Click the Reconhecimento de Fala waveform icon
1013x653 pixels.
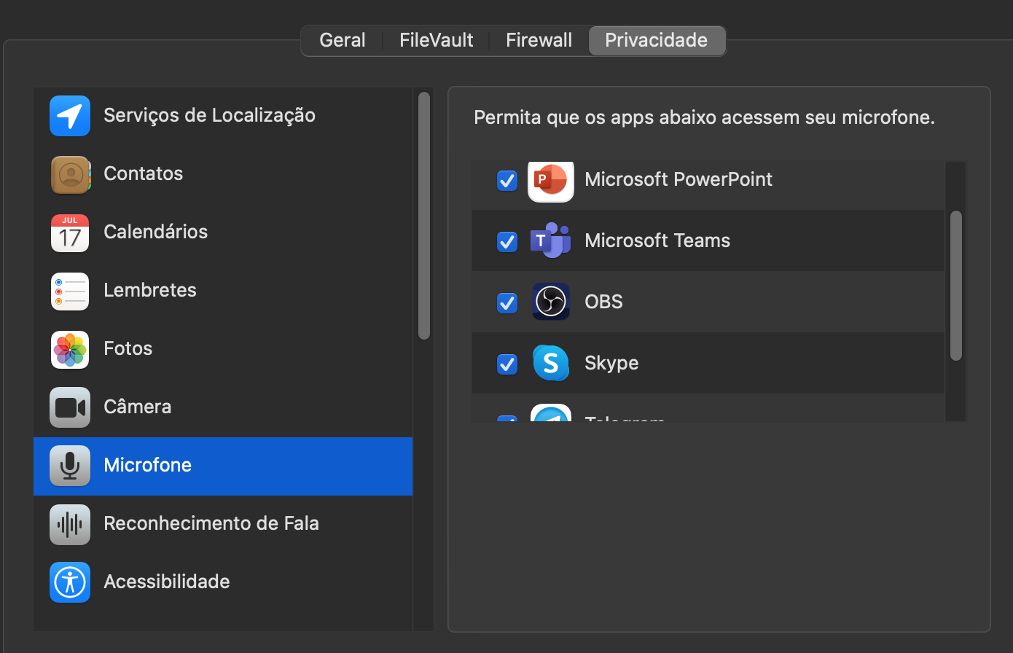[x=70, y=524]
